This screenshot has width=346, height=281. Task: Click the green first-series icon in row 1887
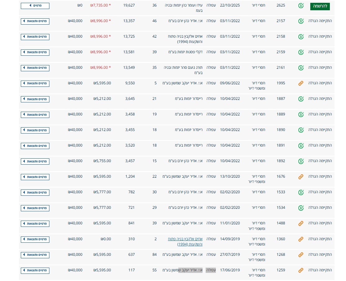[x=301, y=99]
